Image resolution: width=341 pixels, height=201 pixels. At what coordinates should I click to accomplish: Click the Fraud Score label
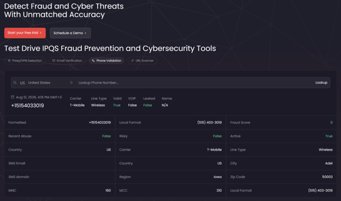pyautogui.click(x=240, y=122)
